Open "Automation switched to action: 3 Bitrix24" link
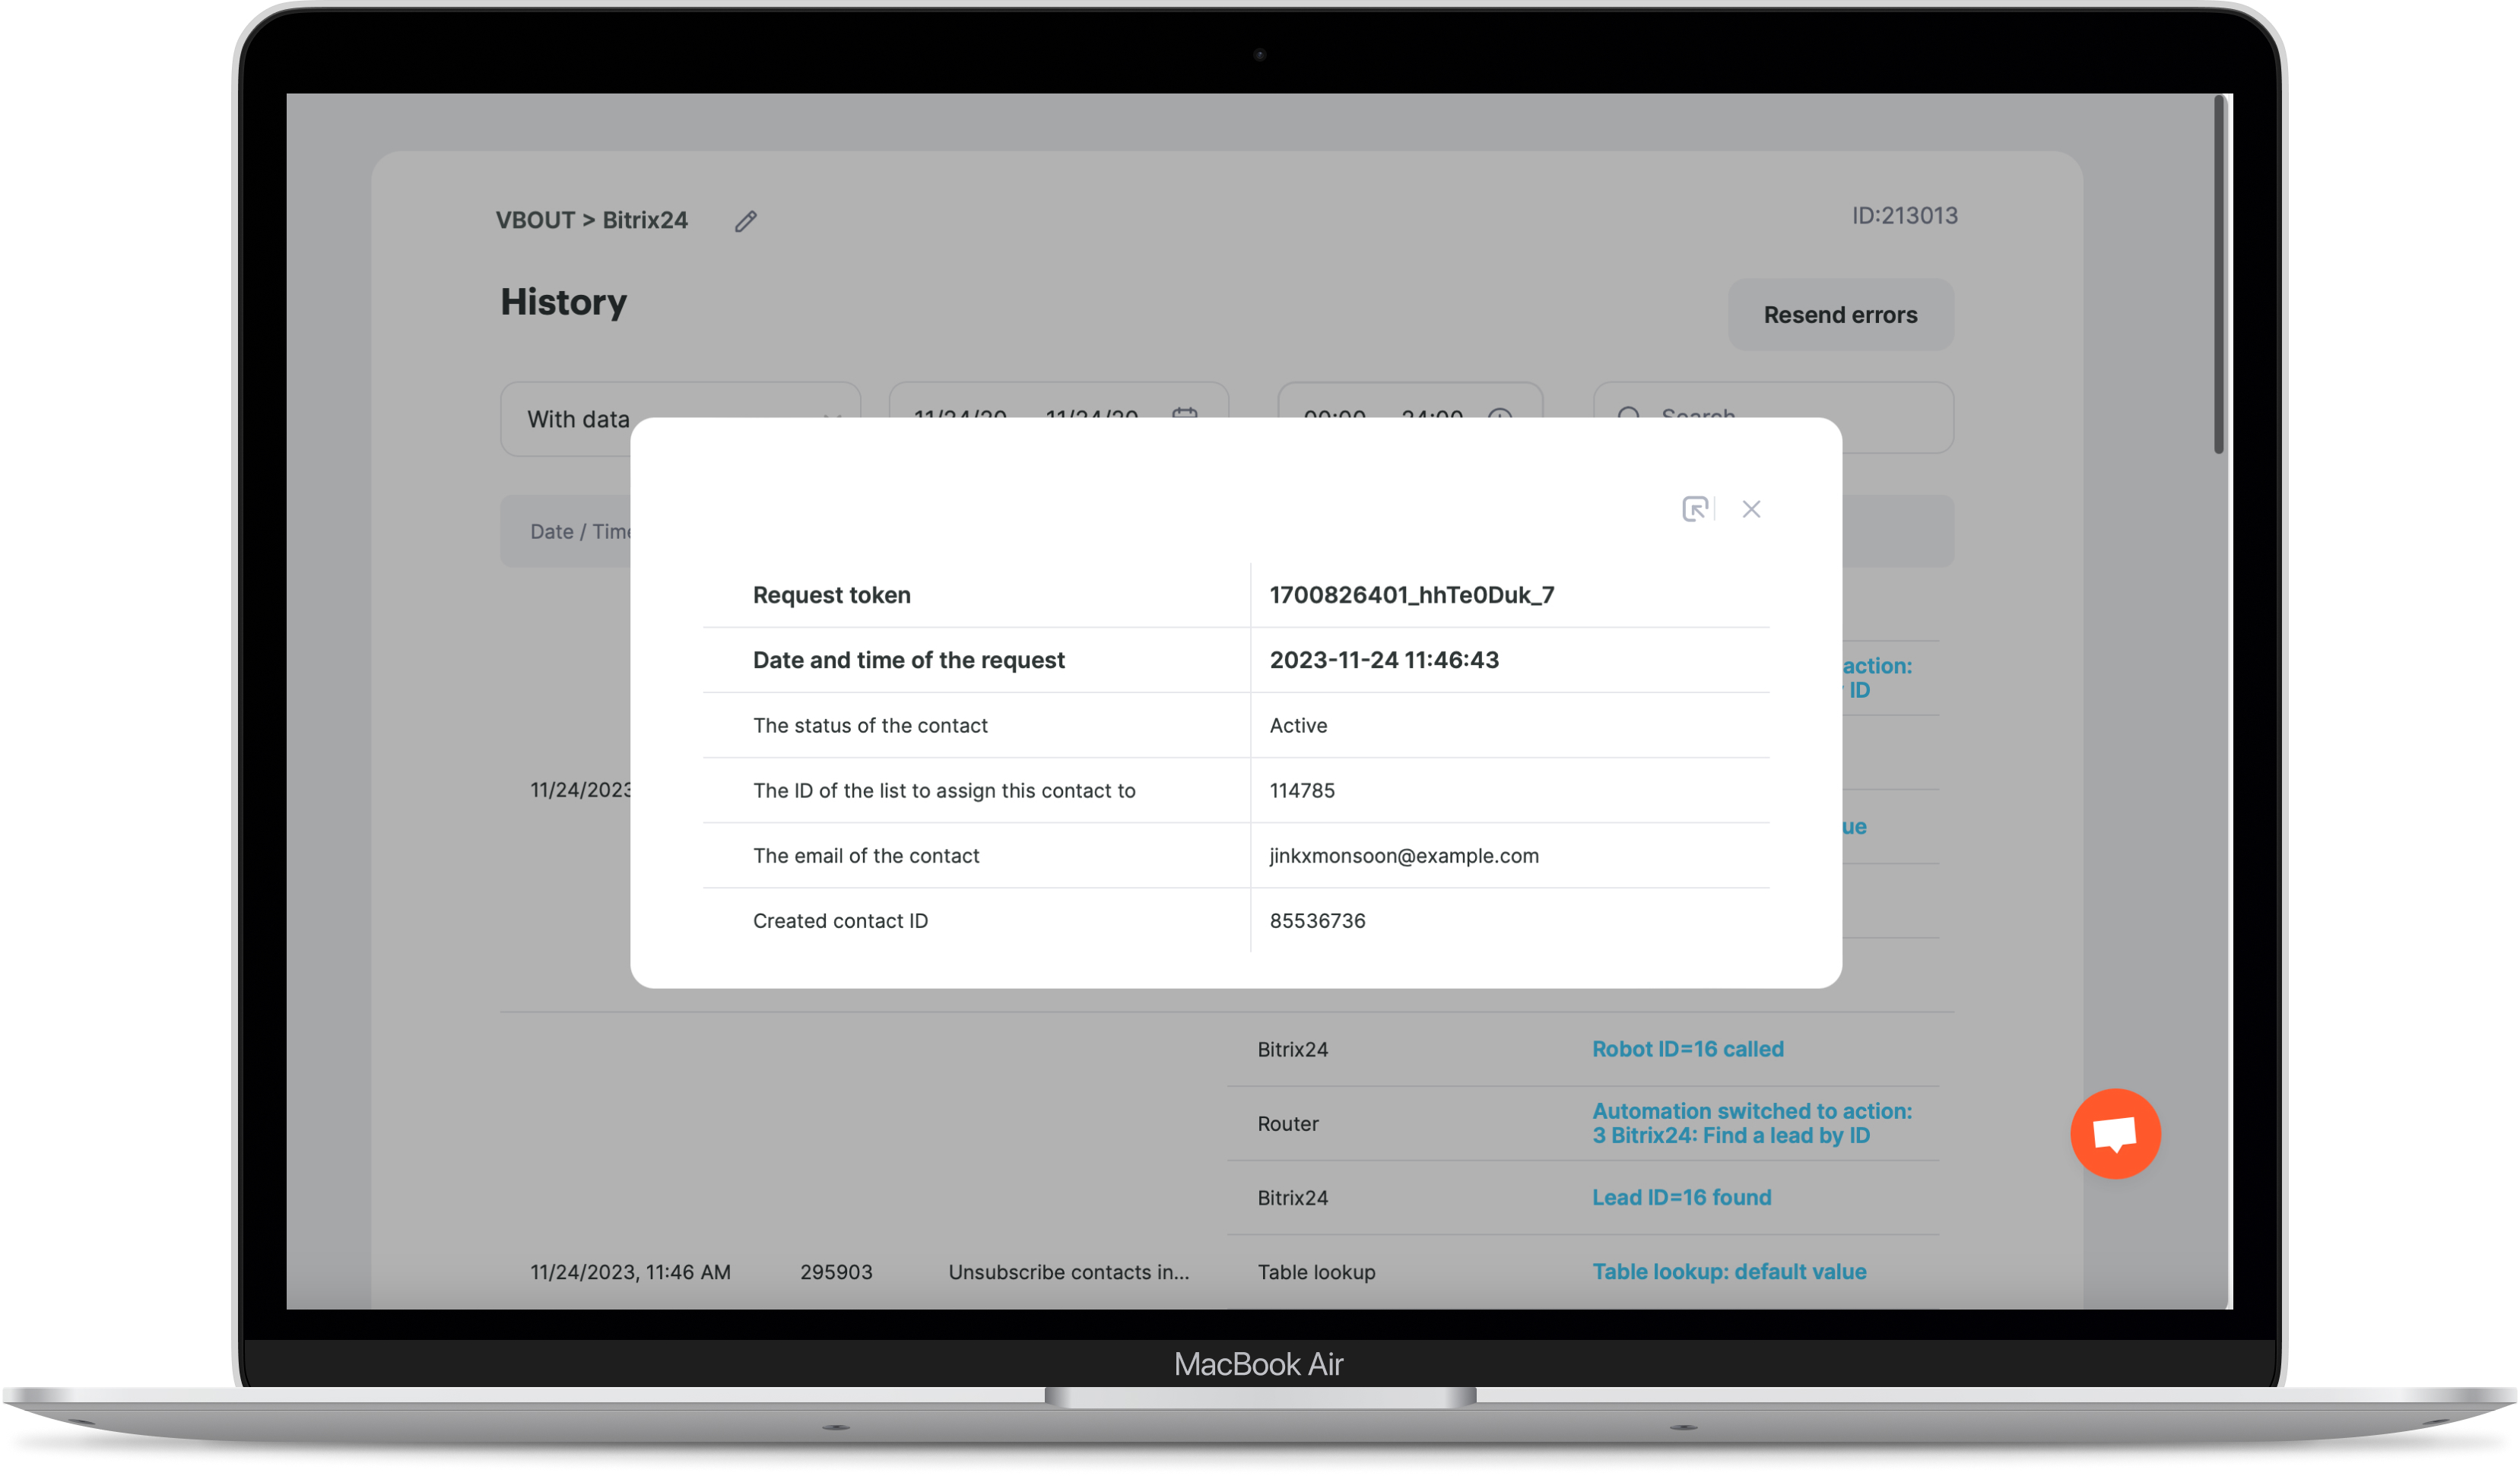 1751,1123
